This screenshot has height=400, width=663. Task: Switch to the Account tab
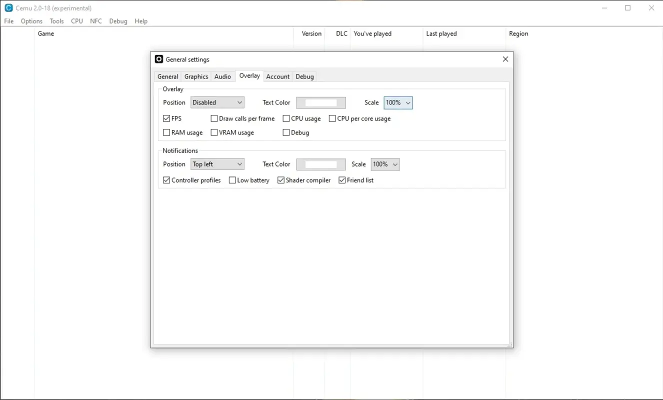(277, 76)
